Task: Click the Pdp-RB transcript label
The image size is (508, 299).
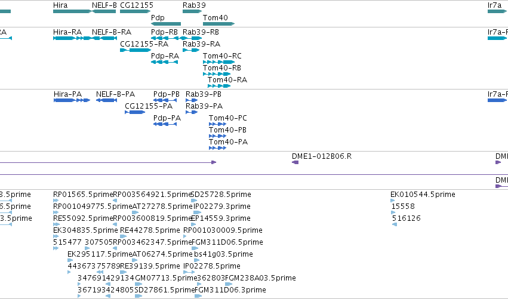Action: [164, 32]
